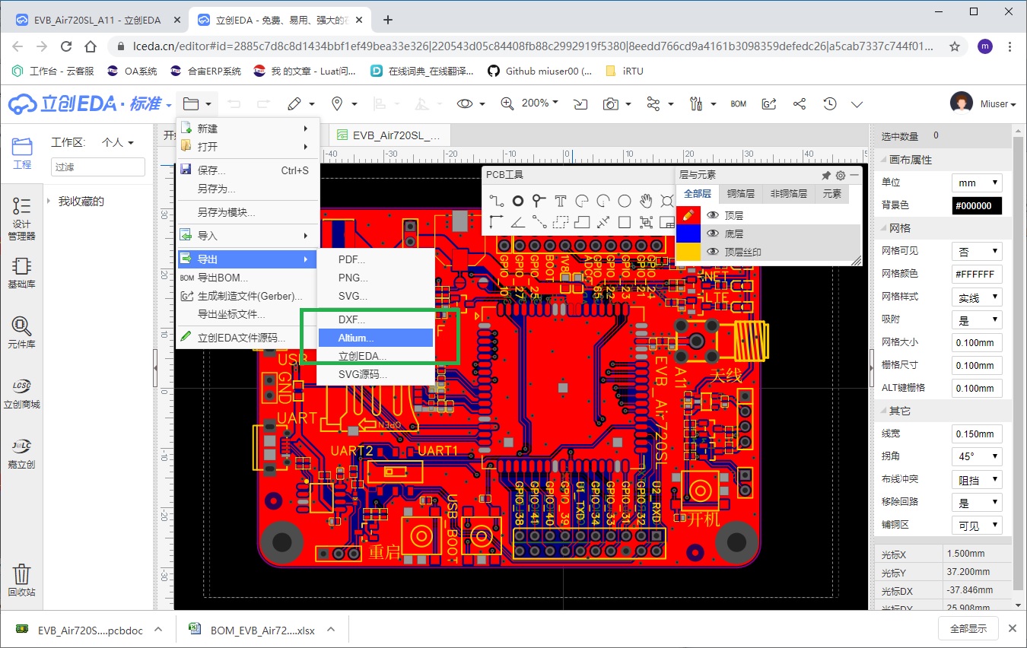Select the Track routing tool in PCB tools

pyautogui.click(x=496, y=201)
